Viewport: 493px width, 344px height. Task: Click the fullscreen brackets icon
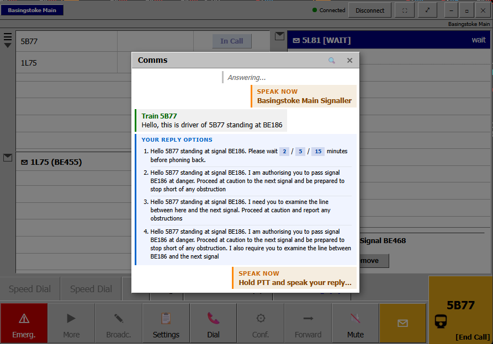click(405, 10)
